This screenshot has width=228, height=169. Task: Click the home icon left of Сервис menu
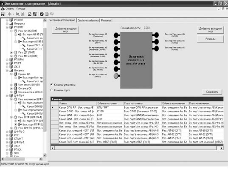3,9
